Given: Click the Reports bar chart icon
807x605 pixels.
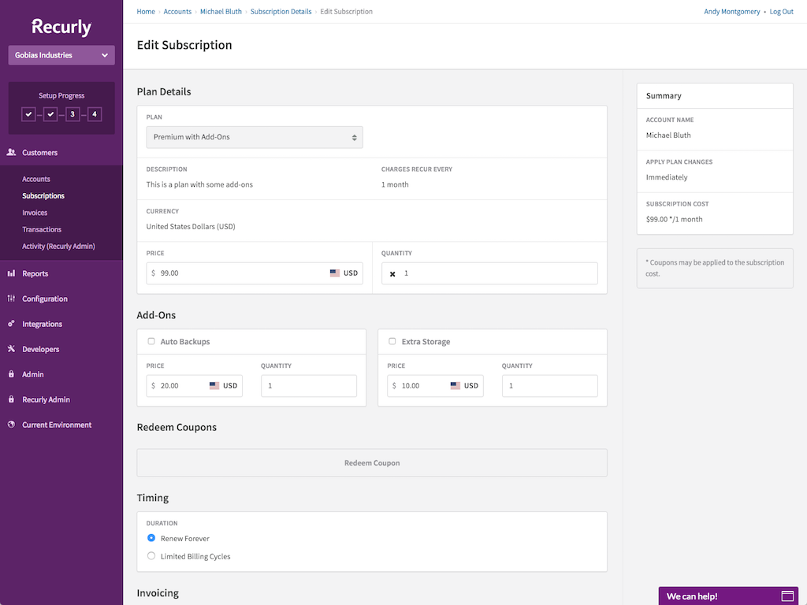Looking at the screenshot, I should click(x=11, y=273).
